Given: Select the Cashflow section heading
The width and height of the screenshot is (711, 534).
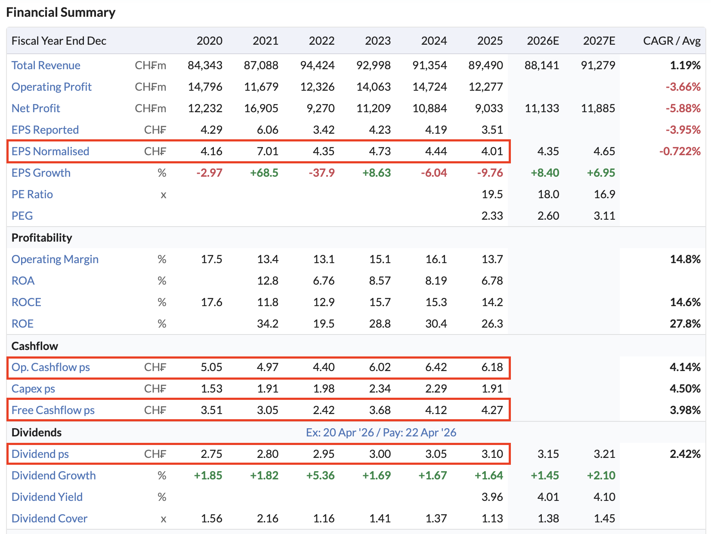Looking at the screenshot, I should [35, 346].
